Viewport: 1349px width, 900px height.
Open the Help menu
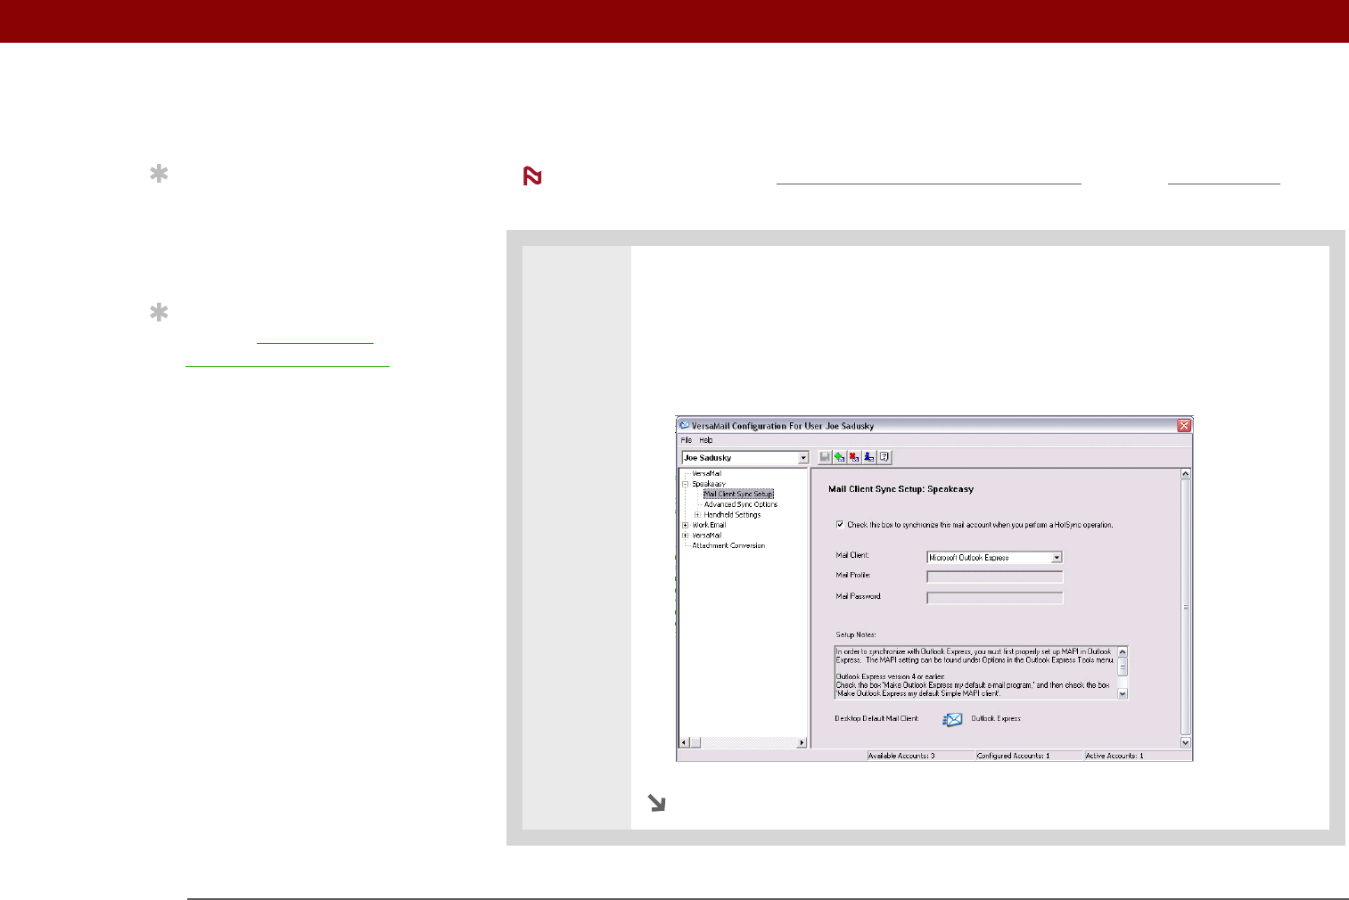click(x=706, y=440)
